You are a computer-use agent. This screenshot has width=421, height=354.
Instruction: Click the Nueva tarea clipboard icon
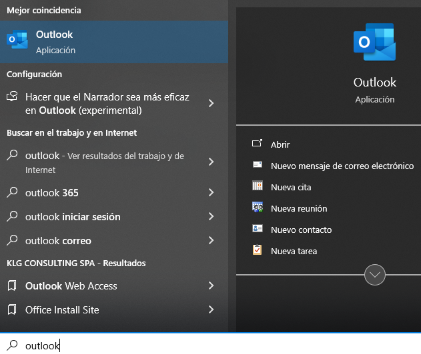pos(258,250)
